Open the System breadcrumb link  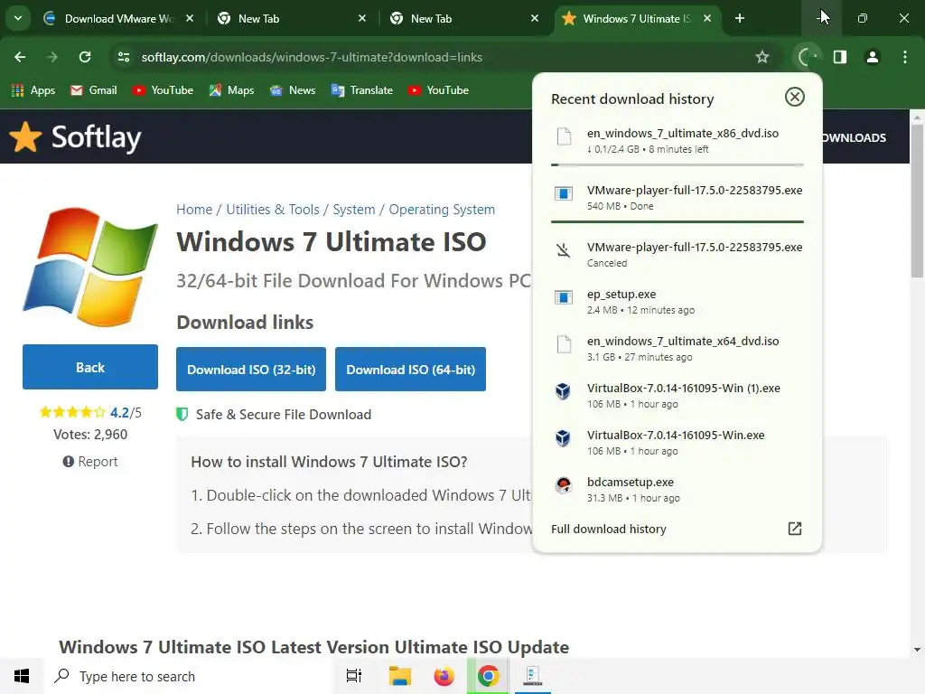[354, 210]
